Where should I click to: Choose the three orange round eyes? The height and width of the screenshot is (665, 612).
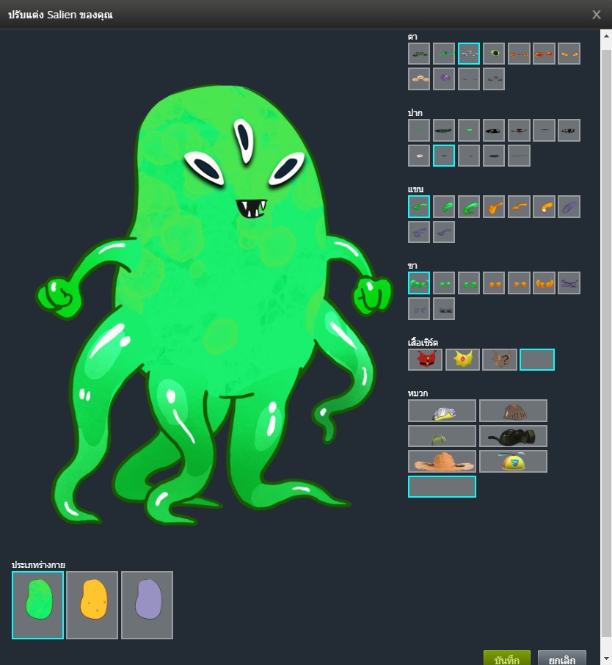click(418, 79)
